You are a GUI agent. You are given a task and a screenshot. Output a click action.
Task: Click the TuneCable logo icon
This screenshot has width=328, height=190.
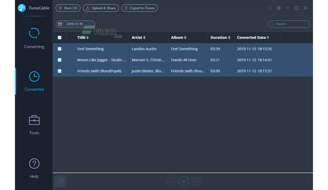(22, 8)
